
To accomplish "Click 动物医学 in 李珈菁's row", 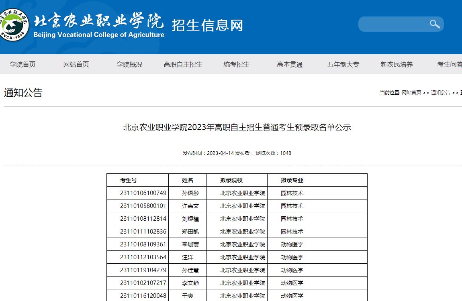I will tap(292, 244).
